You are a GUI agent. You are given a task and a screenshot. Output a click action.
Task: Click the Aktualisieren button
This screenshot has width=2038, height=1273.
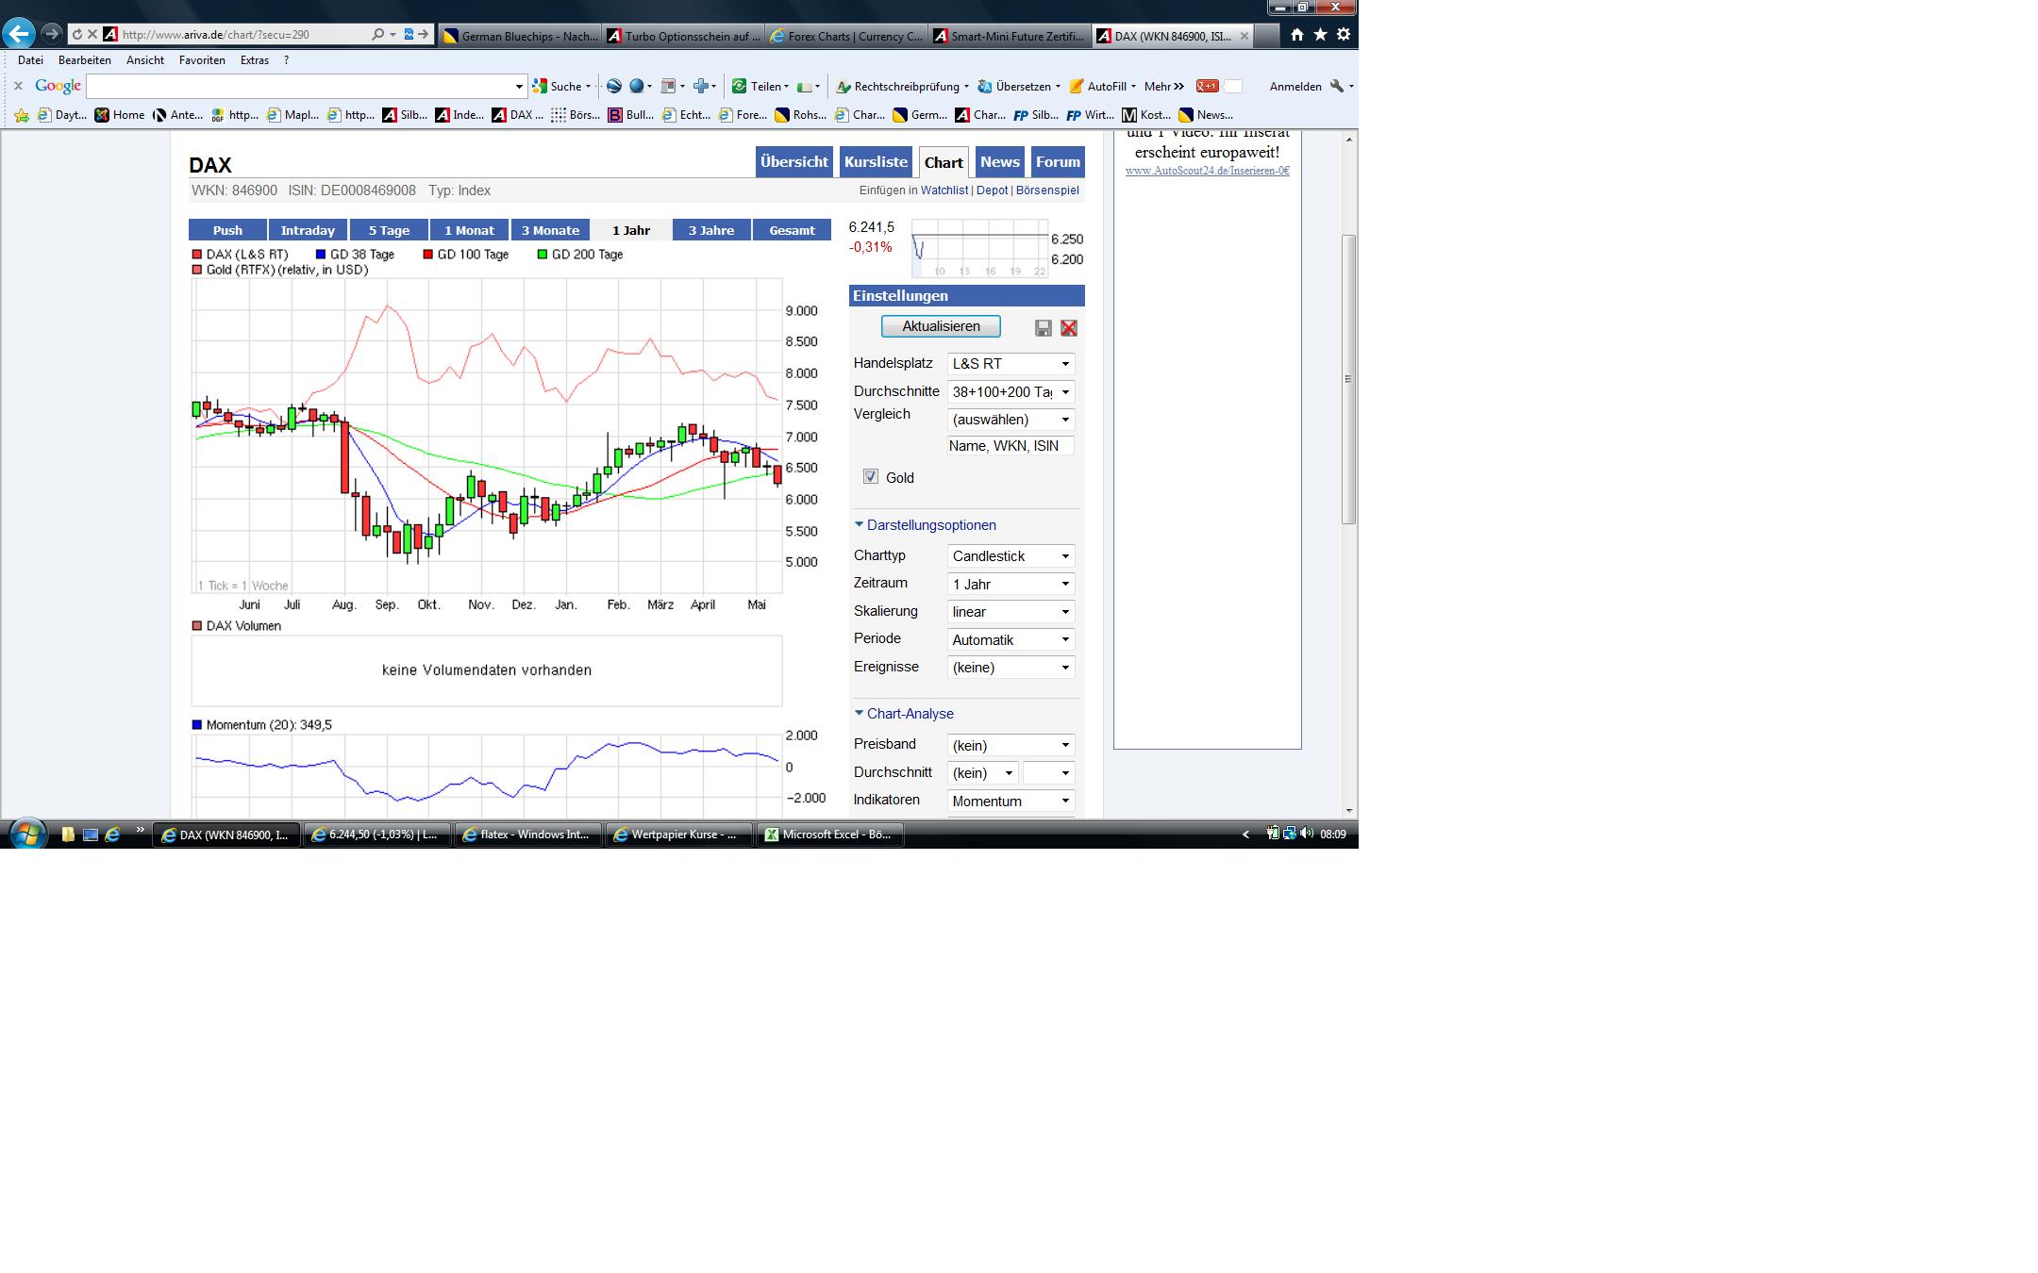941,326
